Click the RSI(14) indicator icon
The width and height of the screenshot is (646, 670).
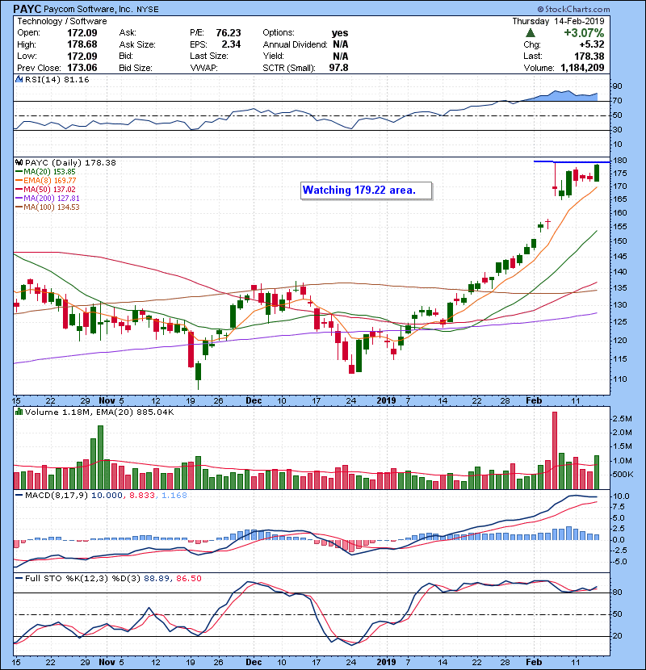pyautogui.click(x=19, y=79)
